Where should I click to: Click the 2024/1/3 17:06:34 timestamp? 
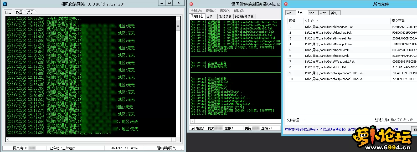pos(124,148)
